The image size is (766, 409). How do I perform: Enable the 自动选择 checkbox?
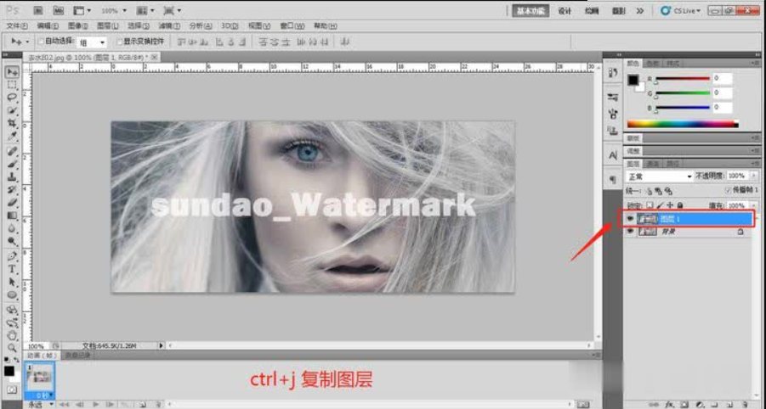coord(41,42)
